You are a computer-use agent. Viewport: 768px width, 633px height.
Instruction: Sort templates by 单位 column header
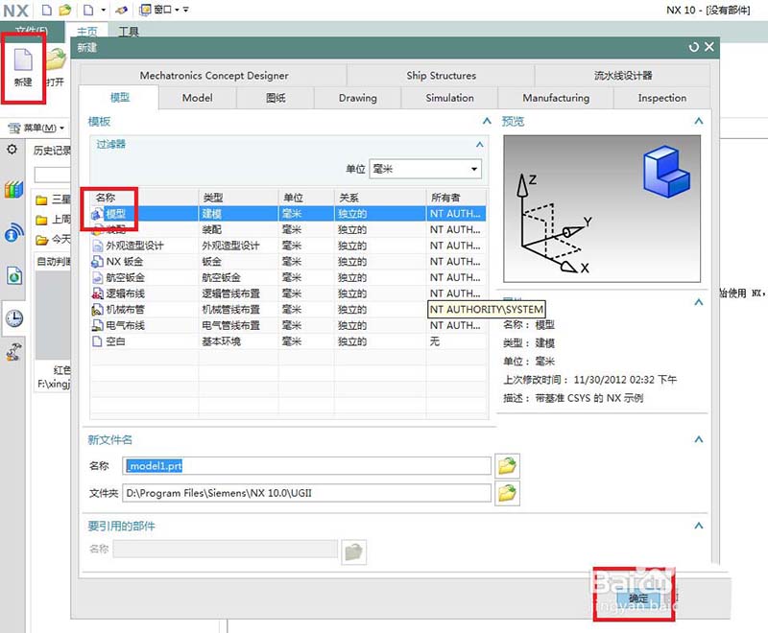click(x=306, y=198)
